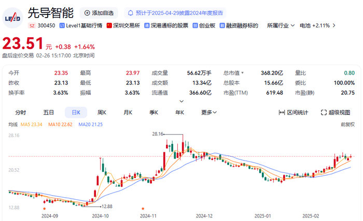363x221 pixels.
Task: Click the MA20 21.25 legend
Action: [x=91, y=125]
